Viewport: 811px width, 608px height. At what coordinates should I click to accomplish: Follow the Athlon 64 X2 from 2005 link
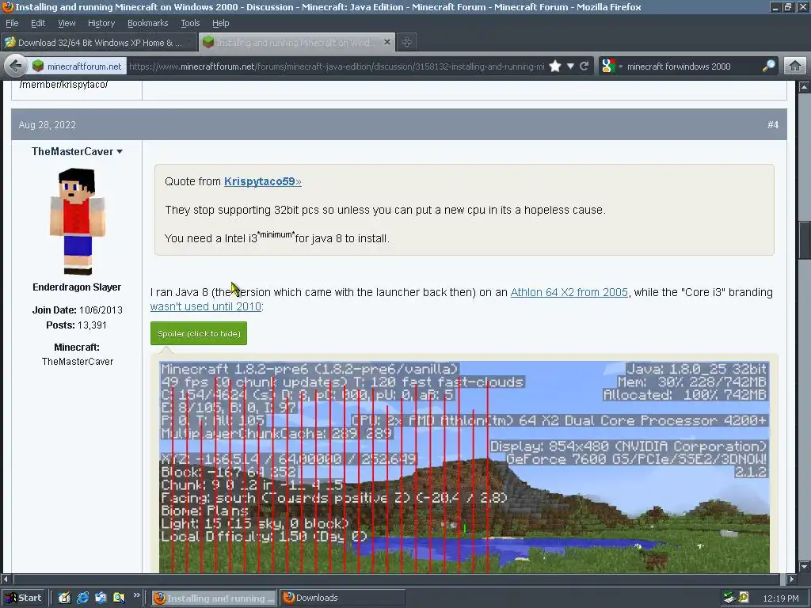[569, 292]
